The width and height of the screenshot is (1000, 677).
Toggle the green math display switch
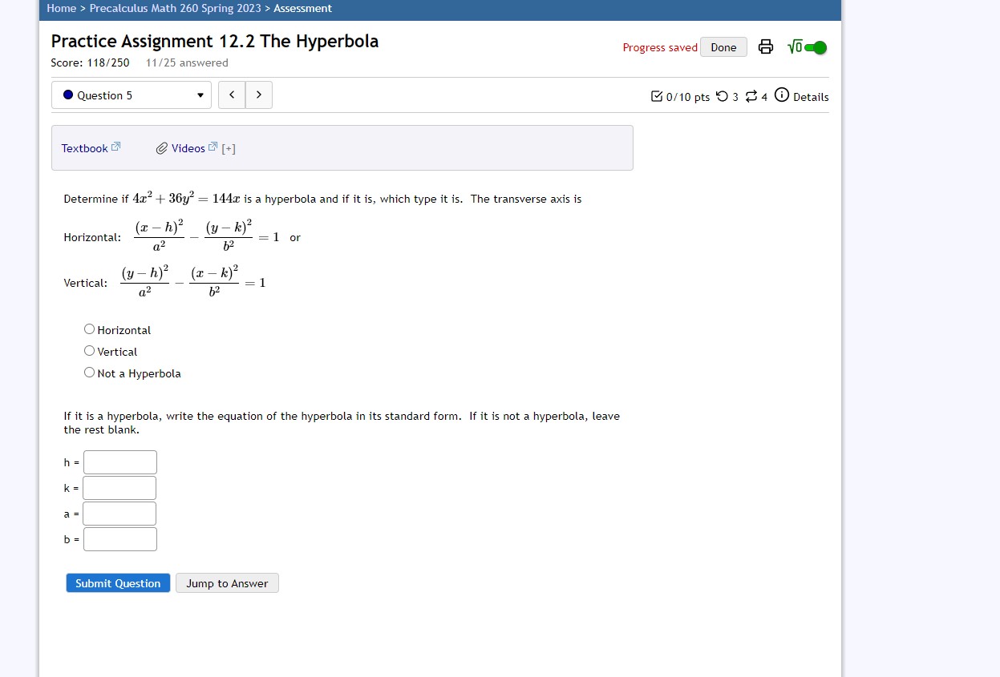[x=816, y=46]
